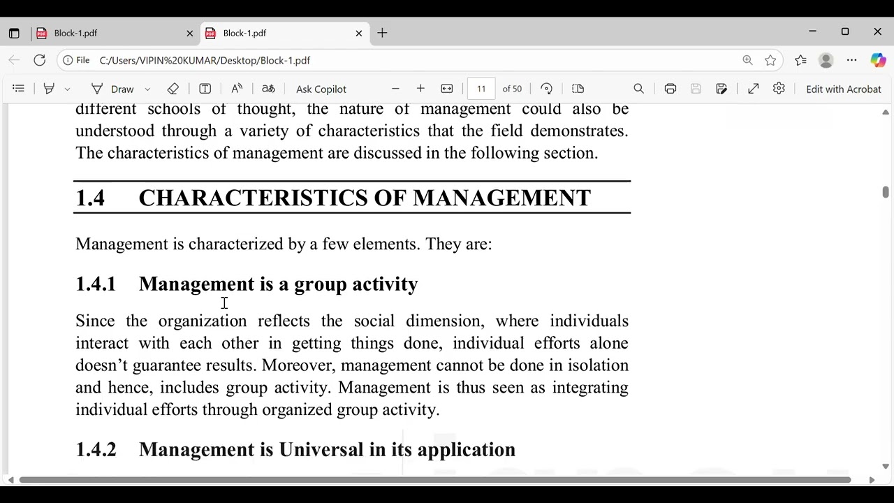Add this page to favorites
Viewport: 894px width, 503px height.
click(x=770, y=60)
